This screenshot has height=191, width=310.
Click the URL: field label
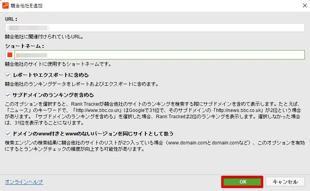pos(11,19)
